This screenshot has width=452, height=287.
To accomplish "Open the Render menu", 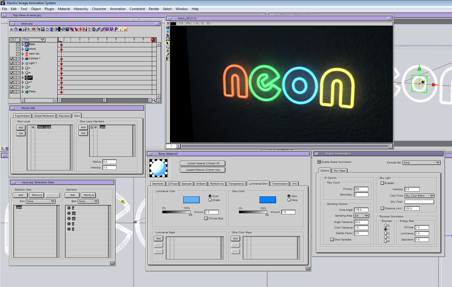I will pos(154,9).
